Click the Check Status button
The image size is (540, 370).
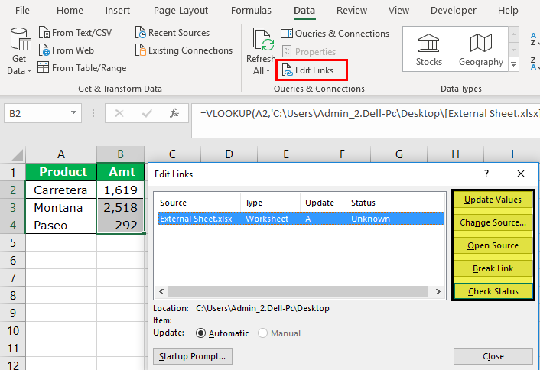pos(493,291)
